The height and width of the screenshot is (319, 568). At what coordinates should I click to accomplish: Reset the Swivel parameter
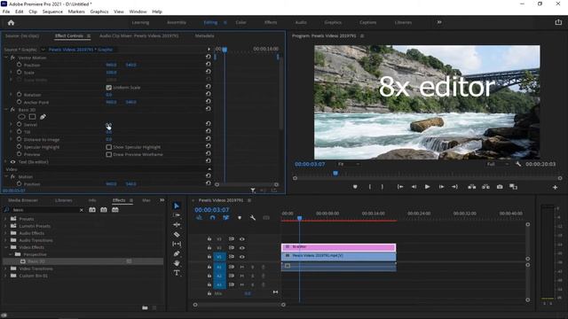pos(209,124)
